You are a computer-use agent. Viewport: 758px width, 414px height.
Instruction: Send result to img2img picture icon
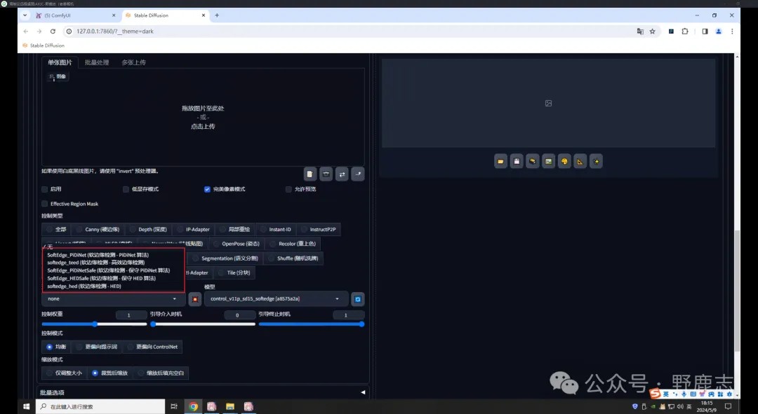[548, 161]
